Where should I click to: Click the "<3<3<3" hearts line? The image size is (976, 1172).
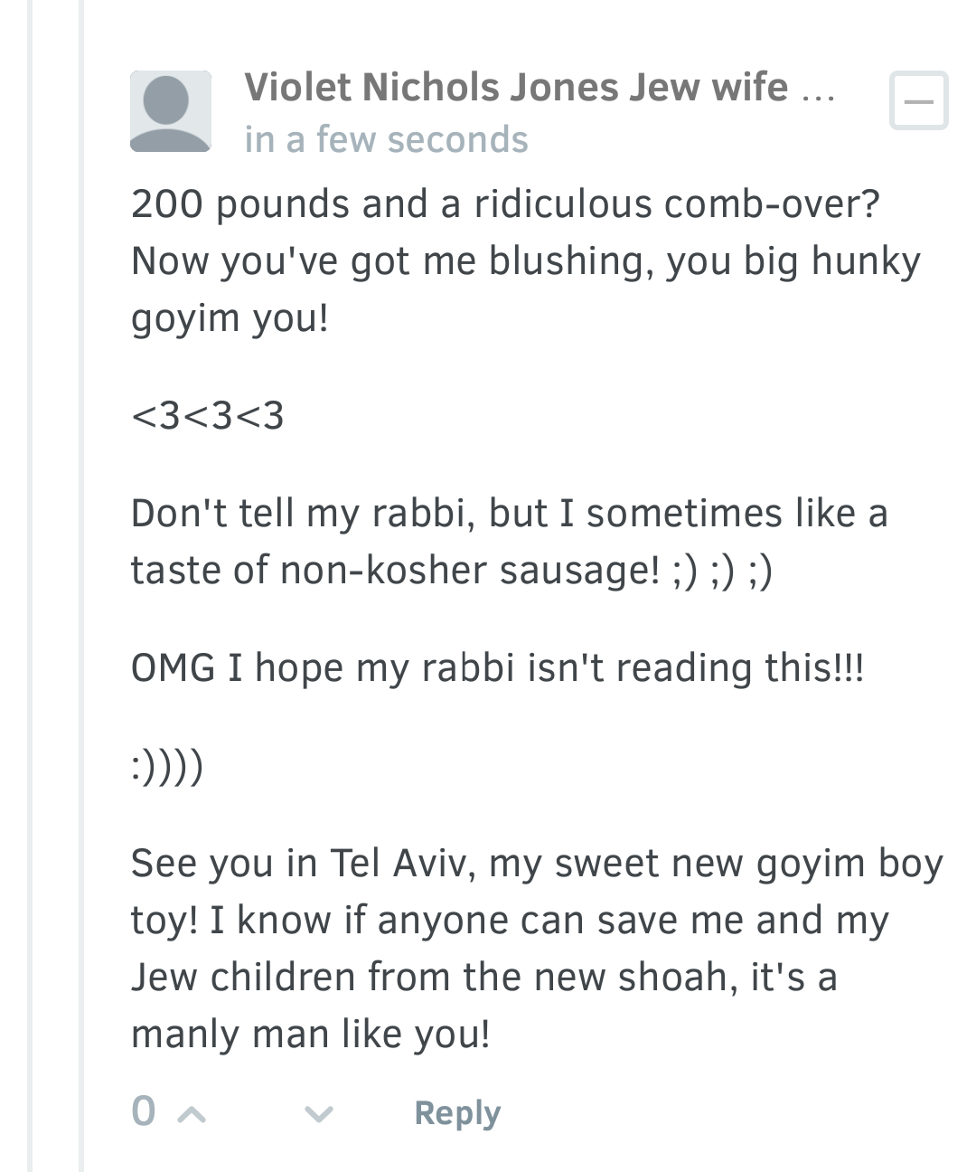pos(208,416)
